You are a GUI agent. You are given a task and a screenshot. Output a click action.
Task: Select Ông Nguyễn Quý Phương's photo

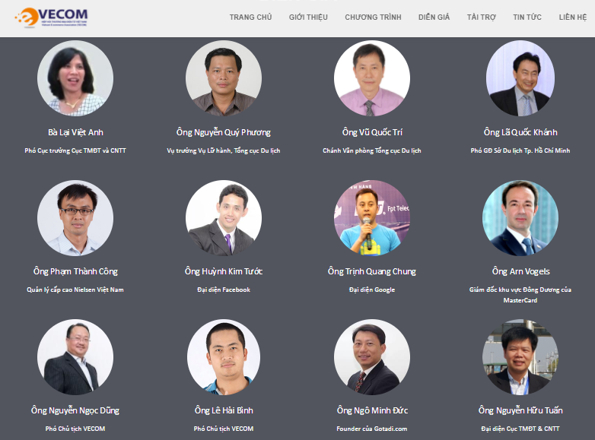tap(224, 78)
